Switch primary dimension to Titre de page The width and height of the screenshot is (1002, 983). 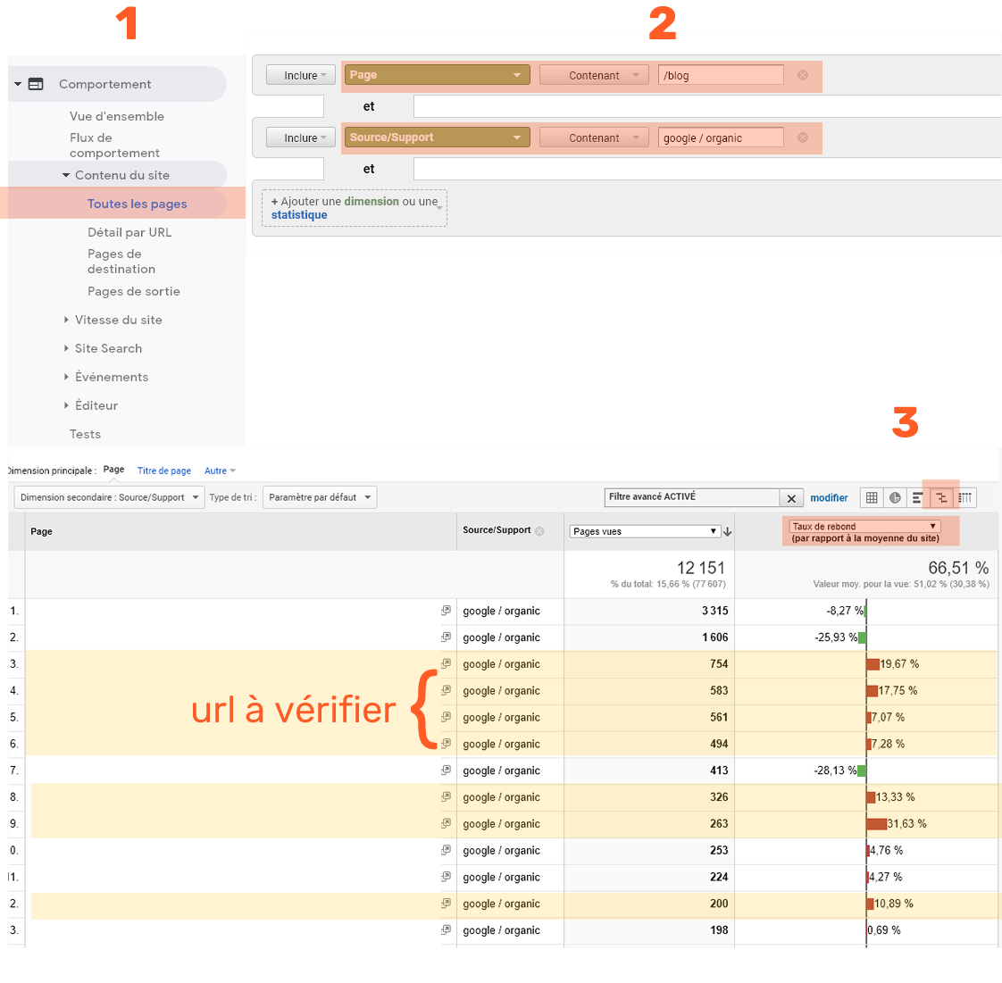tap(164, 471)
